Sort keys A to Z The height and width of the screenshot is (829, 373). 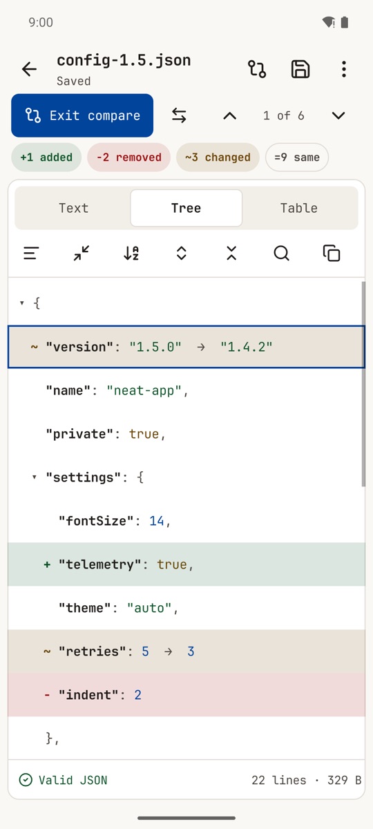[131, 254]
